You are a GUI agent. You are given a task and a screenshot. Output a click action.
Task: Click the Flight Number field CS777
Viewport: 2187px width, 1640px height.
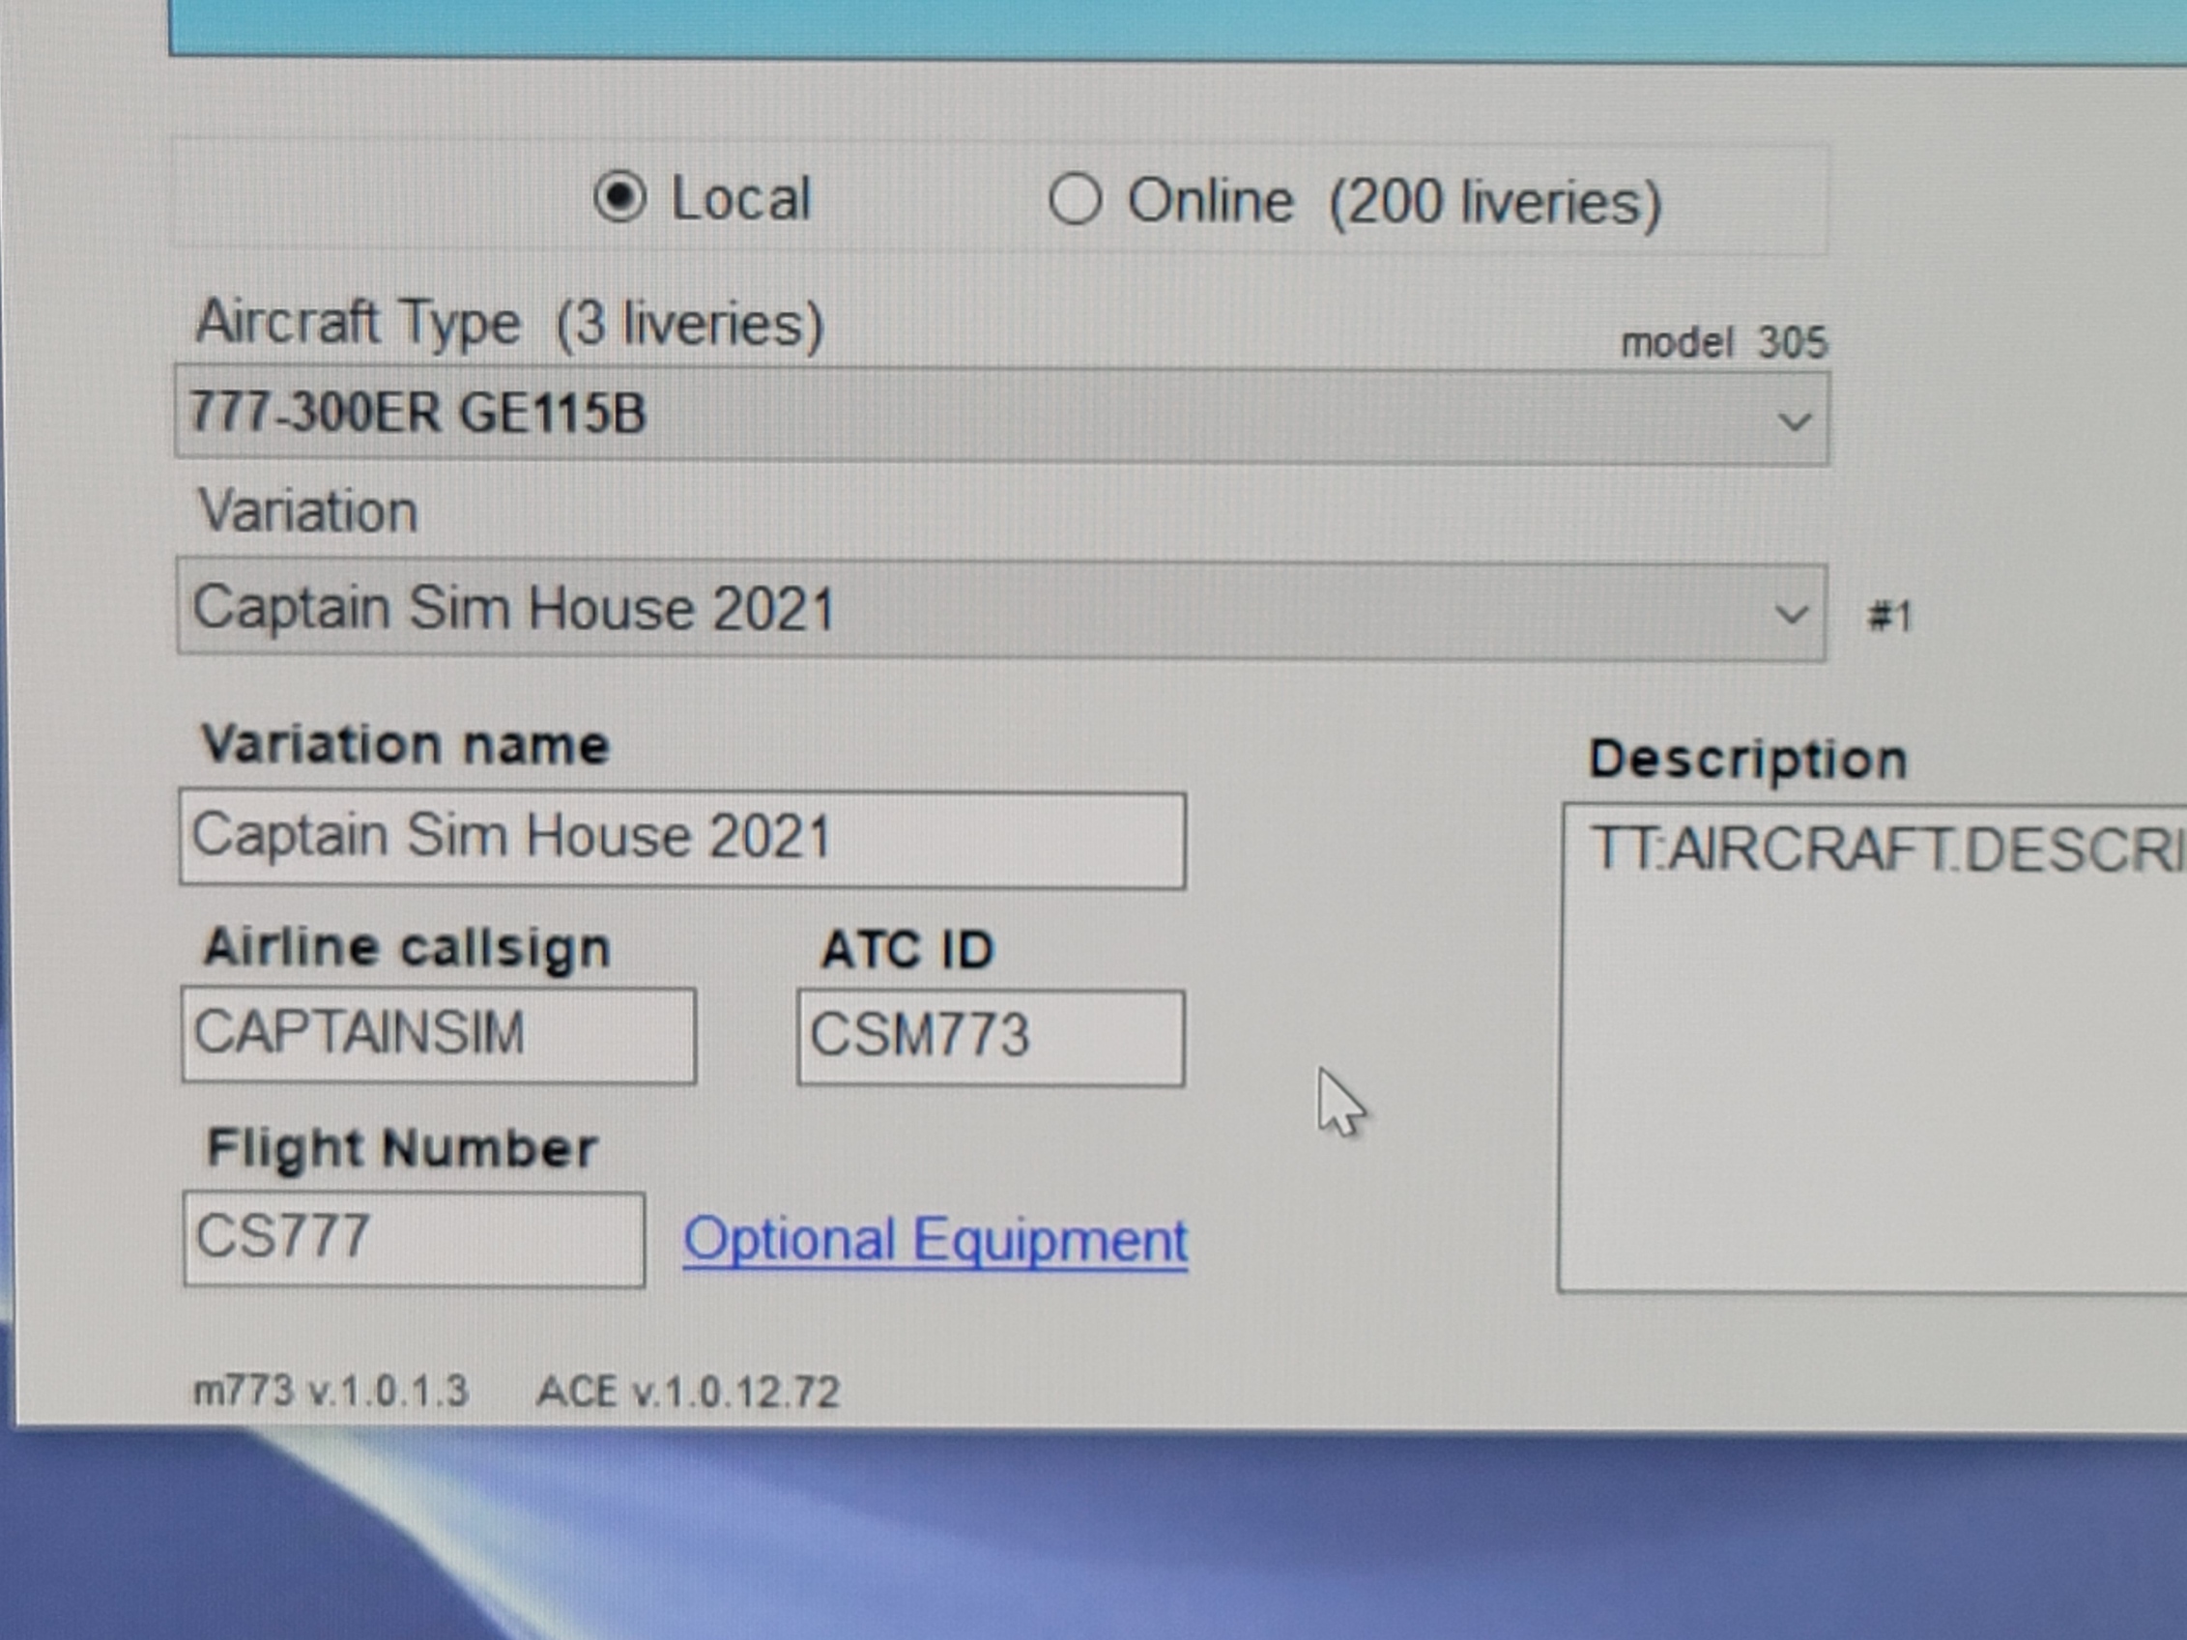point(414,1239)
